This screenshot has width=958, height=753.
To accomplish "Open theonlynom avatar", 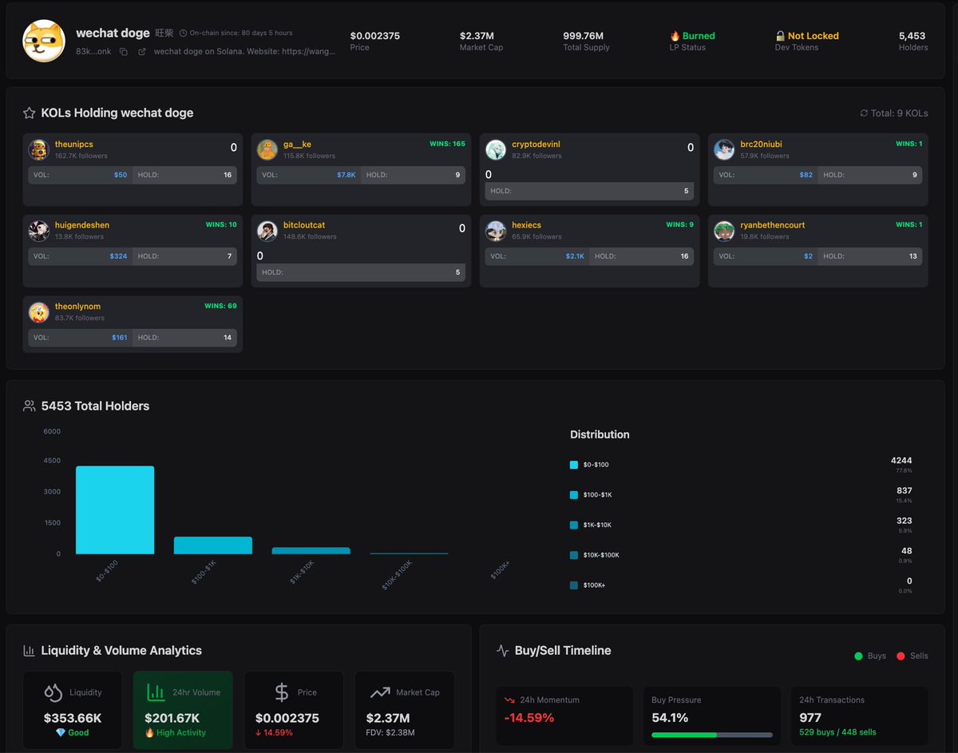I will 39,312.
